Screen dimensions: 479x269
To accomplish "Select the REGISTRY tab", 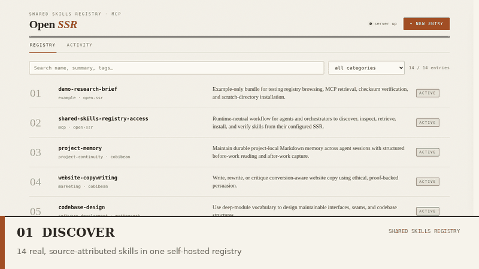I will [x=43, y=45].
